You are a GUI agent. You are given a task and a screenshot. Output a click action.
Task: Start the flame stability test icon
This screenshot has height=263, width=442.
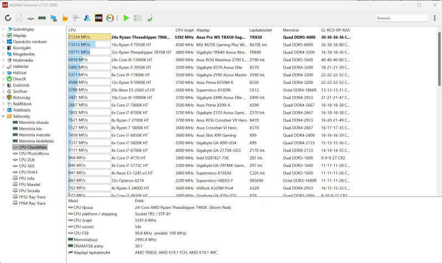tap(65, 18)
